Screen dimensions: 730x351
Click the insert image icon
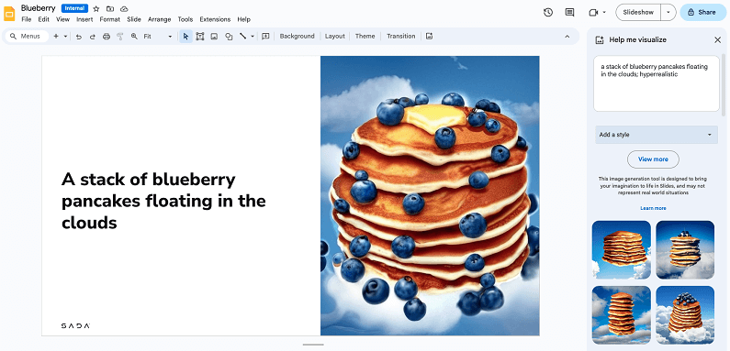click(x=214, y=37)
